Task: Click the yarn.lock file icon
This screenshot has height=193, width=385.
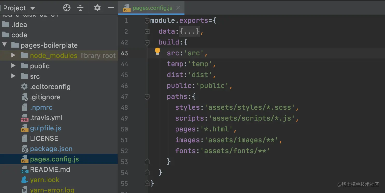Action: (x=24, y=180)
